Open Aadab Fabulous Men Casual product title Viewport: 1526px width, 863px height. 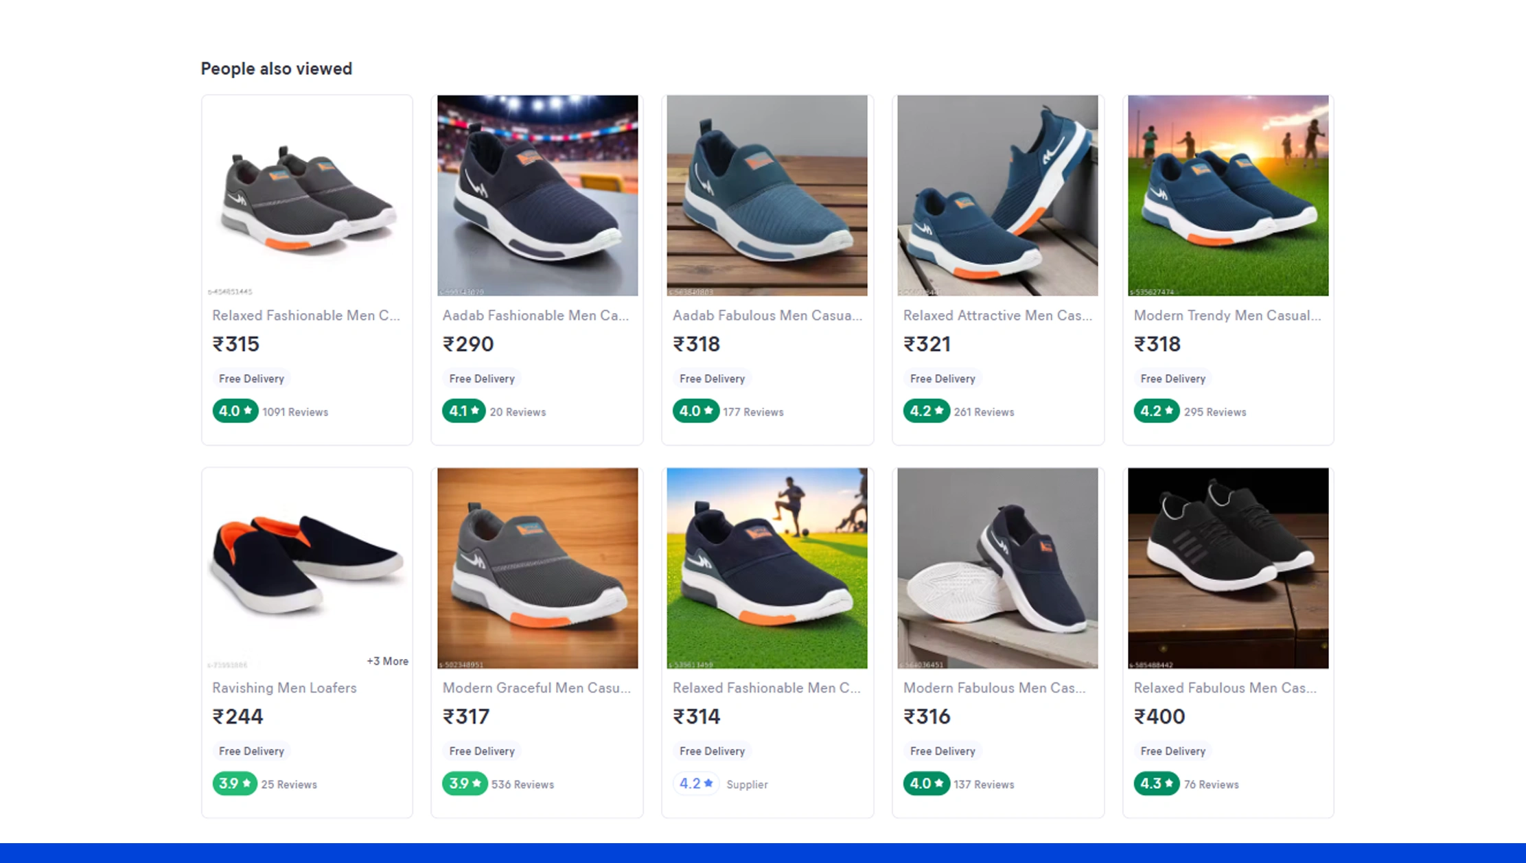point(767,315)
